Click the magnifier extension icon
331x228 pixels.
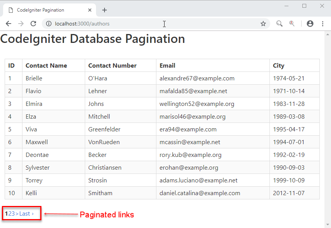(x=279, y=24)
